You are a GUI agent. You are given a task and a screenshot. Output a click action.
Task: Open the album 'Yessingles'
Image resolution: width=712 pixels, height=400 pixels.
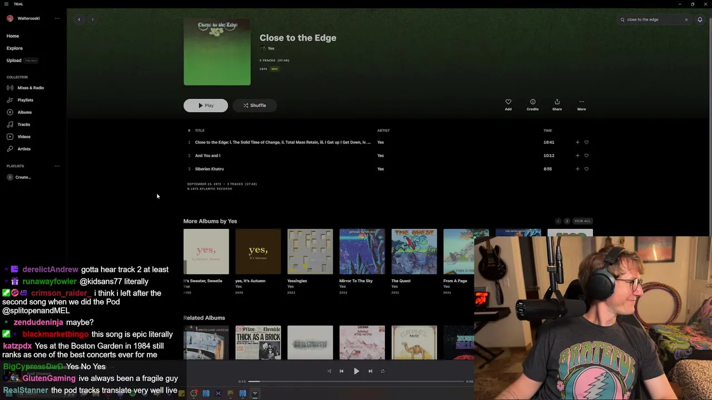coord(310,252)
